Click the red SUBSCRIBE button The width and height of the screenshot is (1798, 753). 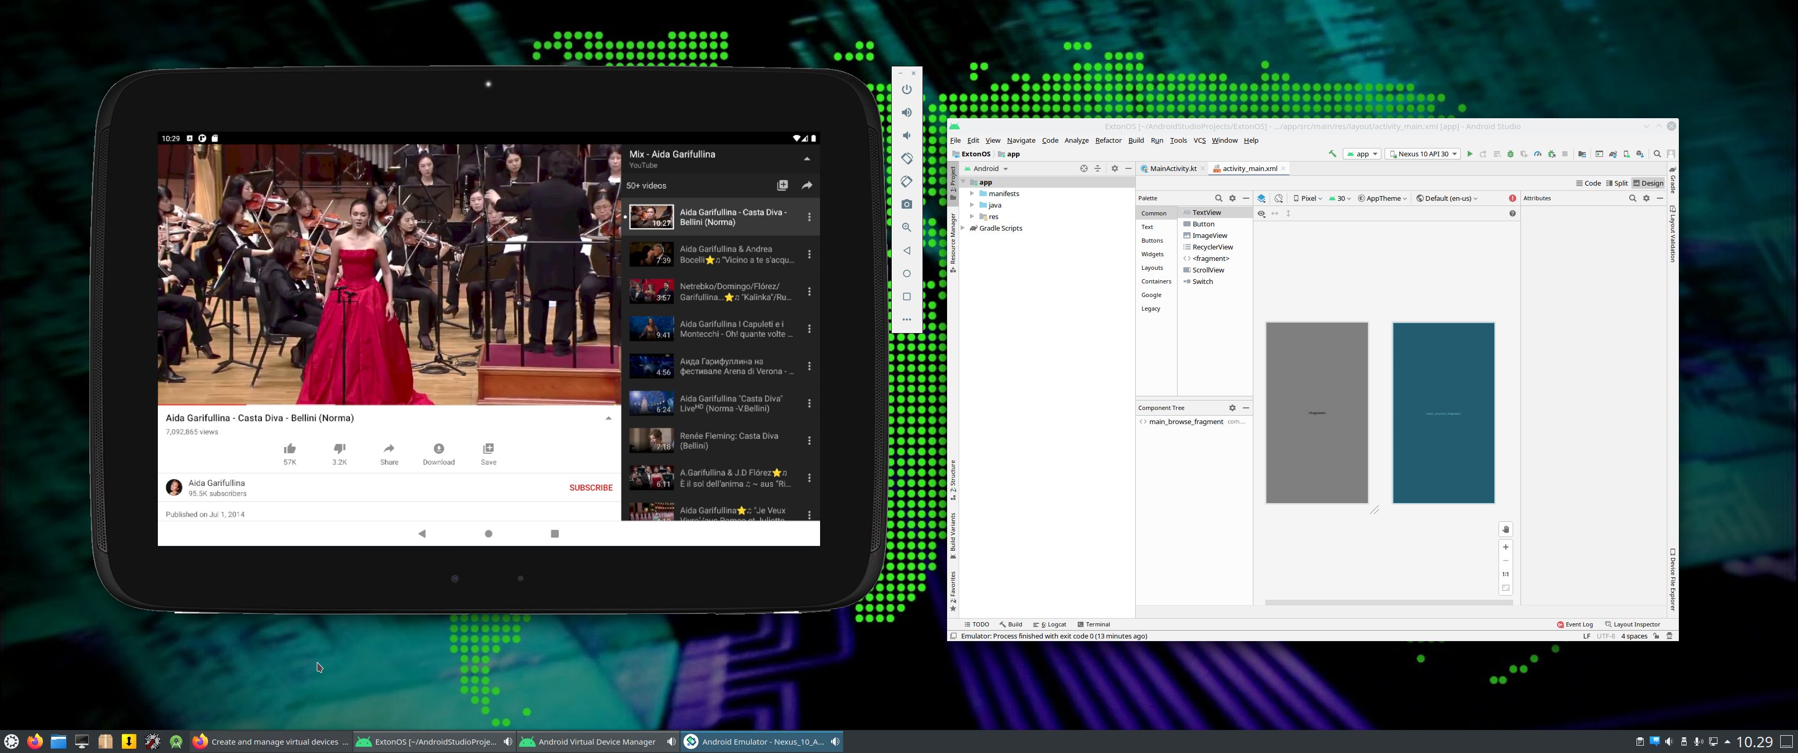pyautogui.click(x=591, y=487)
